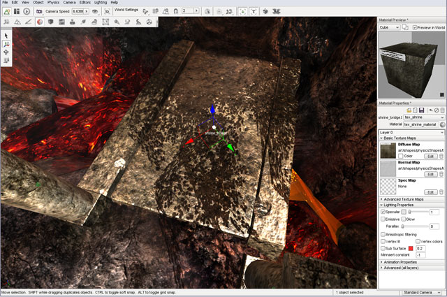This screenshot has height=297, width=447.
Task: Save the material with floppy disk icon
Action: [x=422, y=110]
